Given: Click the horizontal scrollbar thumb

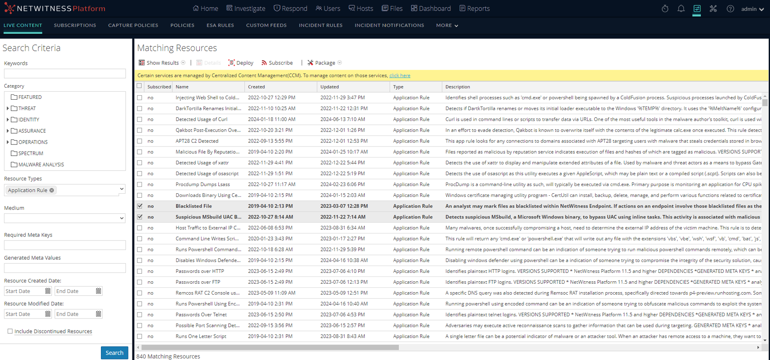Looking at the screenshot, I should [270, 347].
